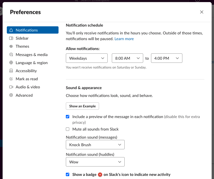Click the bell icon beside Notifications
This screenshot has height=179, width=214.
[x=11, y=30]
